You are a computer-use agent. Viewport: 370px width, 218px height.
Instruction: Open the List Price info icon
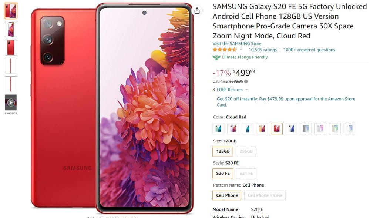(x=246, y=81)
